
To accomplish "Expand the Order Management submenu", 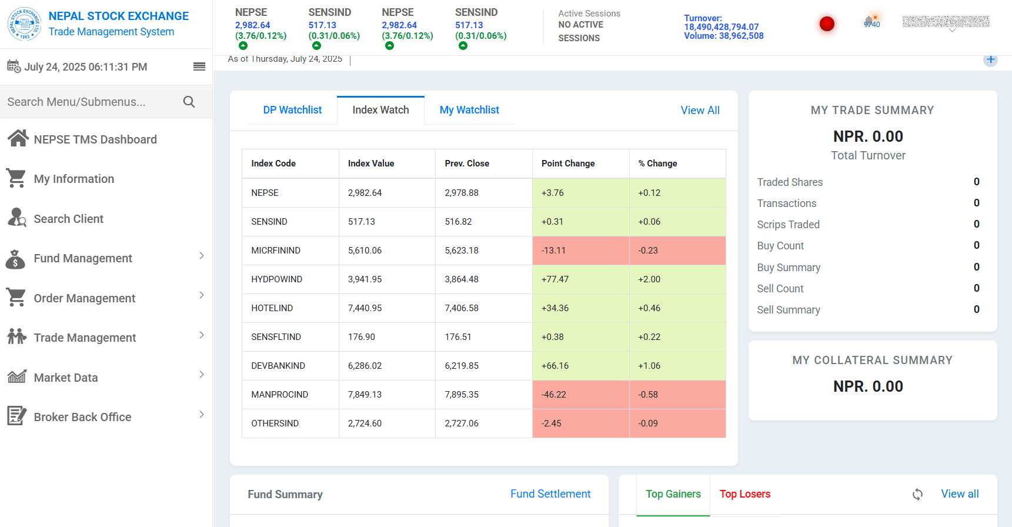I will click(x=202, y=295).
